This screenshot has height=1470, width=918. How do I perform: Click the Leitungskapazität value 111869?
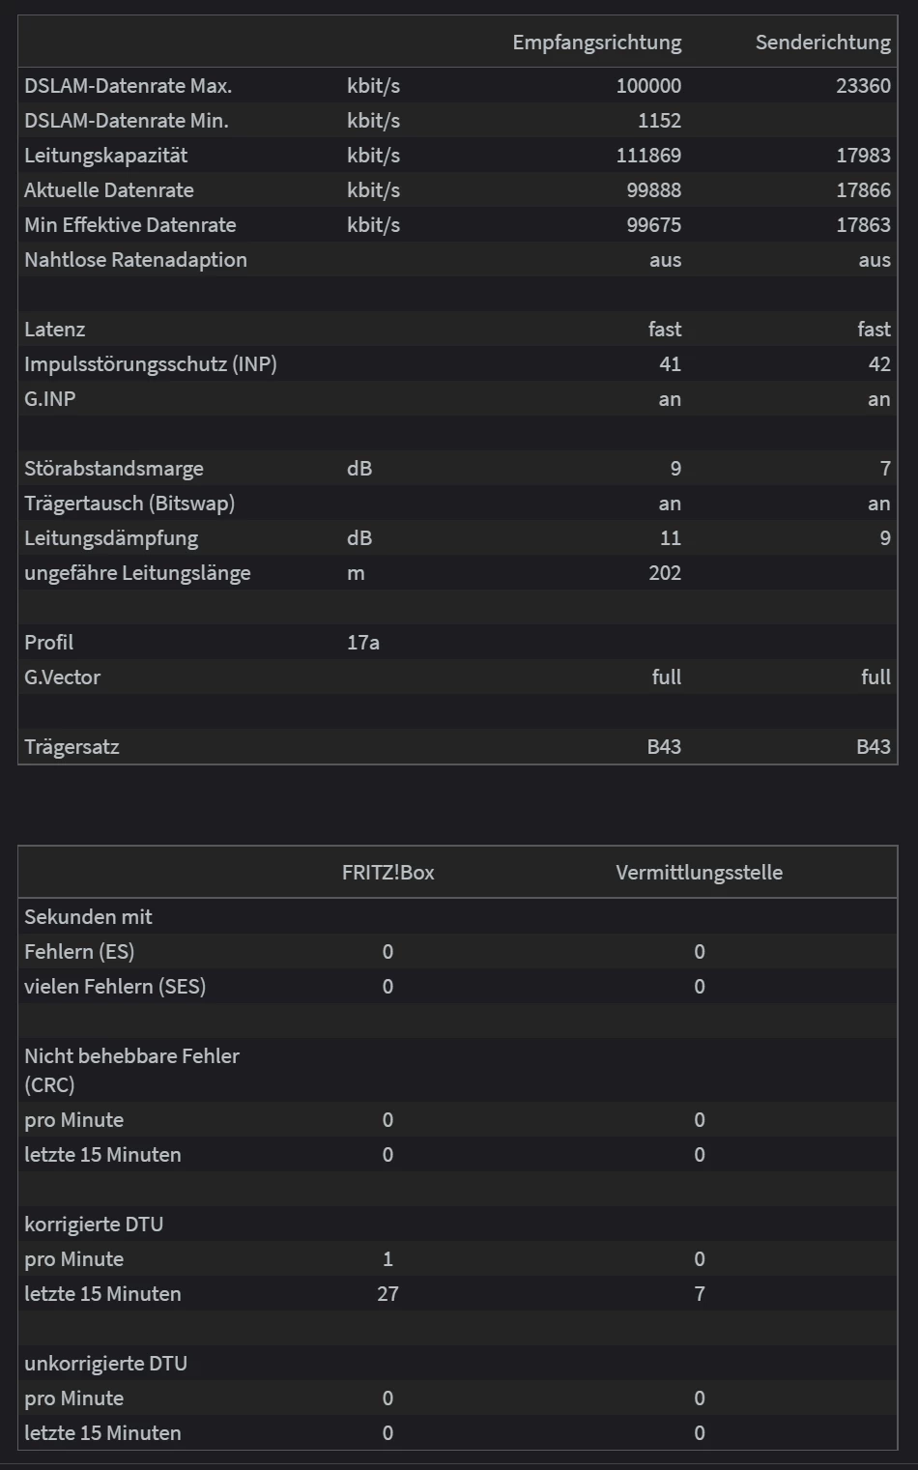(648, 156)
